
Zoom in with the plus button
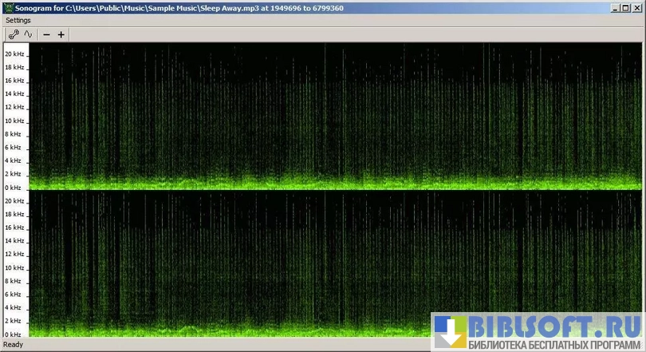click(61, 34)
